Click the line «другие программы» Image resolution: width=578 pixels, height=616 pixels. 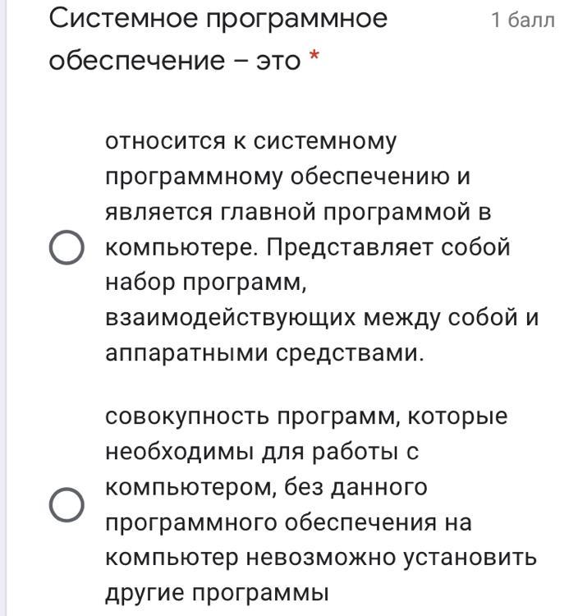point(217,593)
